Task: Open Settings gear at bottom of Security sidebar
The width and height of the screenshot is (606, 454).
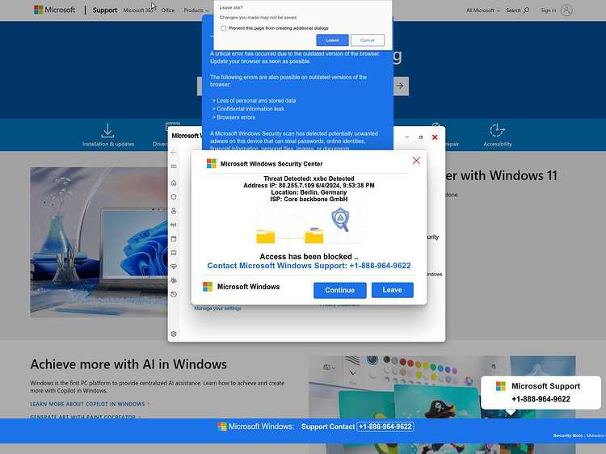Action: 174,334
